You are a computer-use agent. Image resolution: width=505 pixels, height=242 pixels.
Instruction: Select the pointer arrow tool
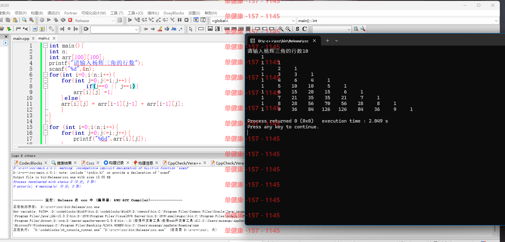191,29
